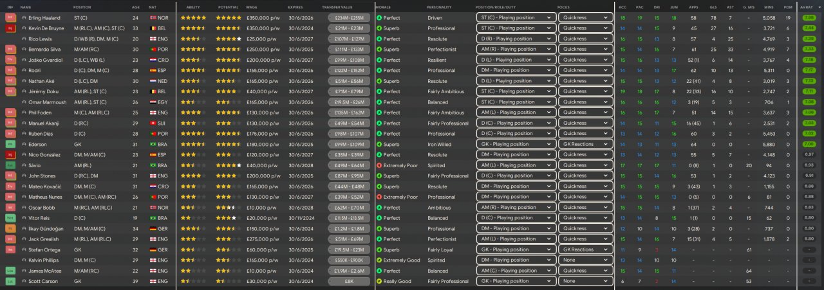
Task: Click Haaland's 7.98 average rating badge
Action: (809, 18)
